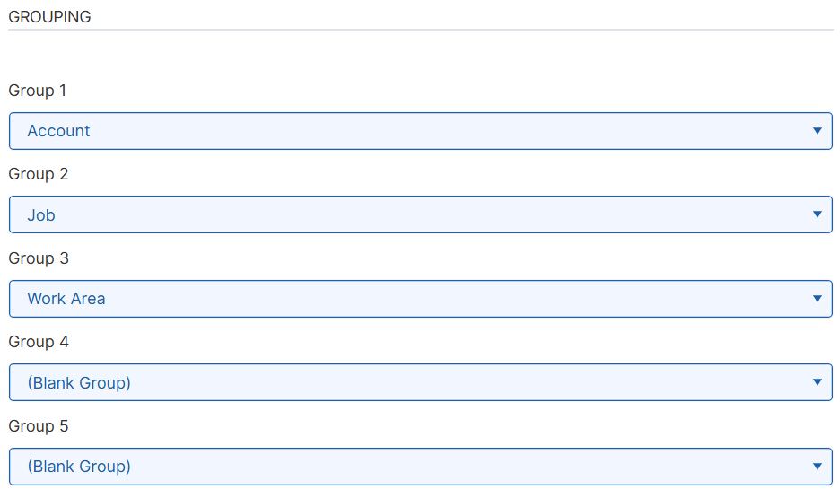Viewport: 840px width, 498px height.
Task: Open the Group 5 blank group dropdown
Action: (x=420, y=467)
